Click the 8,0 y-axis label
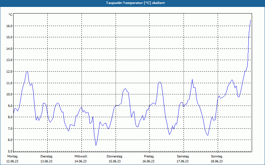The height and width of the screenshot is (165, 265). click(x=10, y=117)
